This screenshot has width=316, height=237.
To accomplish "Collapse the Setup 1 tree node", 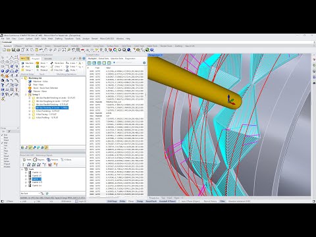I will [26, 94].
